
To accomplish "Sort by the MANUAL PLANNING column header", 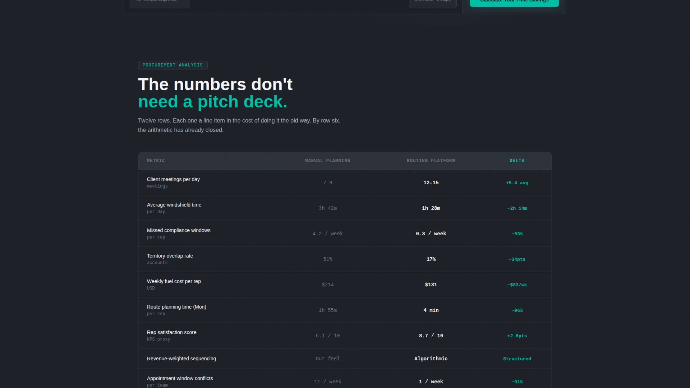I will (327, 161).
